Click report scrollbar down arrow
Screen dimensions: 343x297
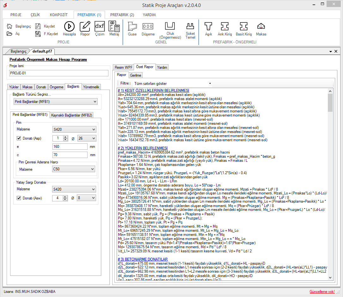click(330, 277)
